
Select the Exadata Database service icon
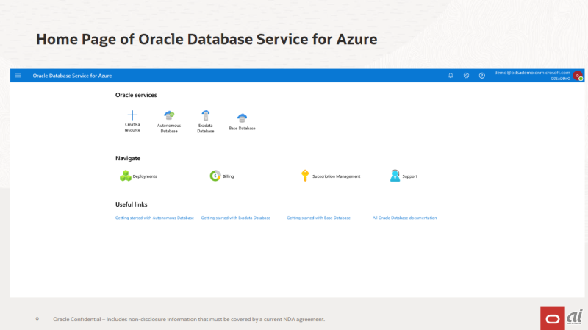[x=206, y=115]
